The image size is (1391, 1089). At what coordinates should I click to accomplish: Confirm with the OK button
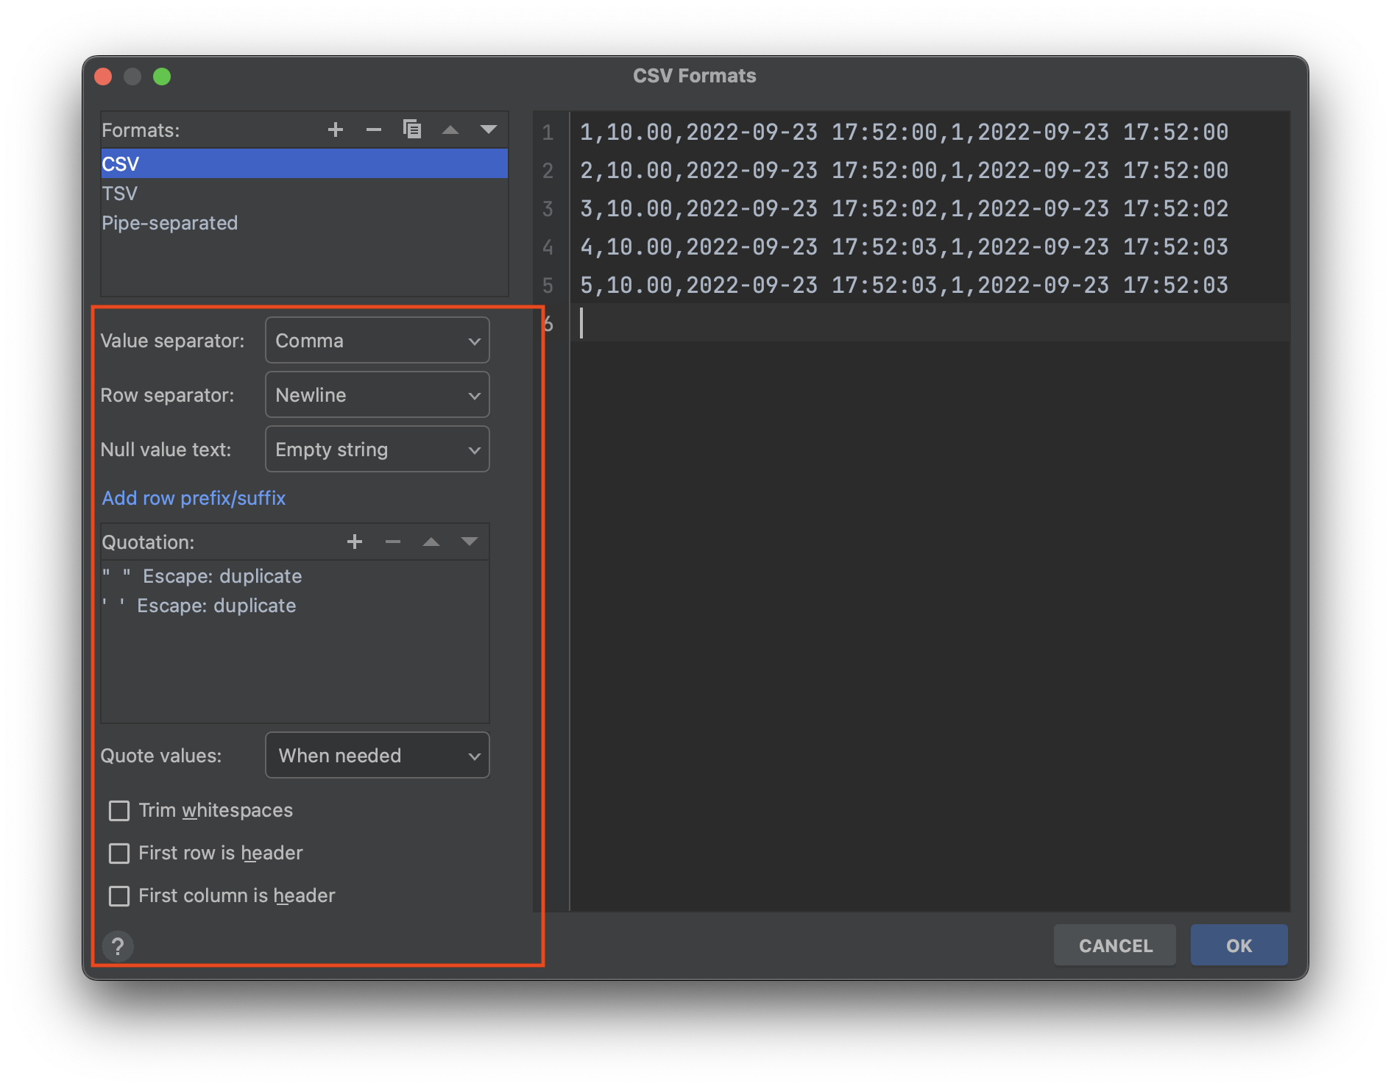[1239, 946]
